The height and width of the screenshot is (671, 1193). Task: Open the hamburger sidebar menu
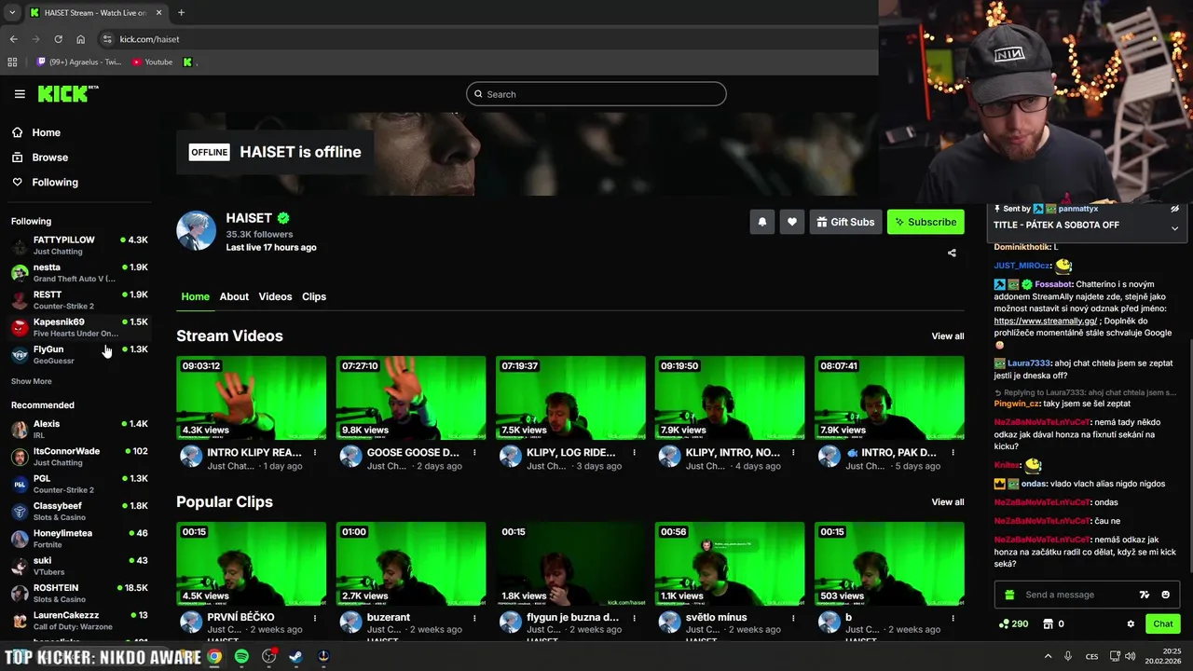point(20,94)
